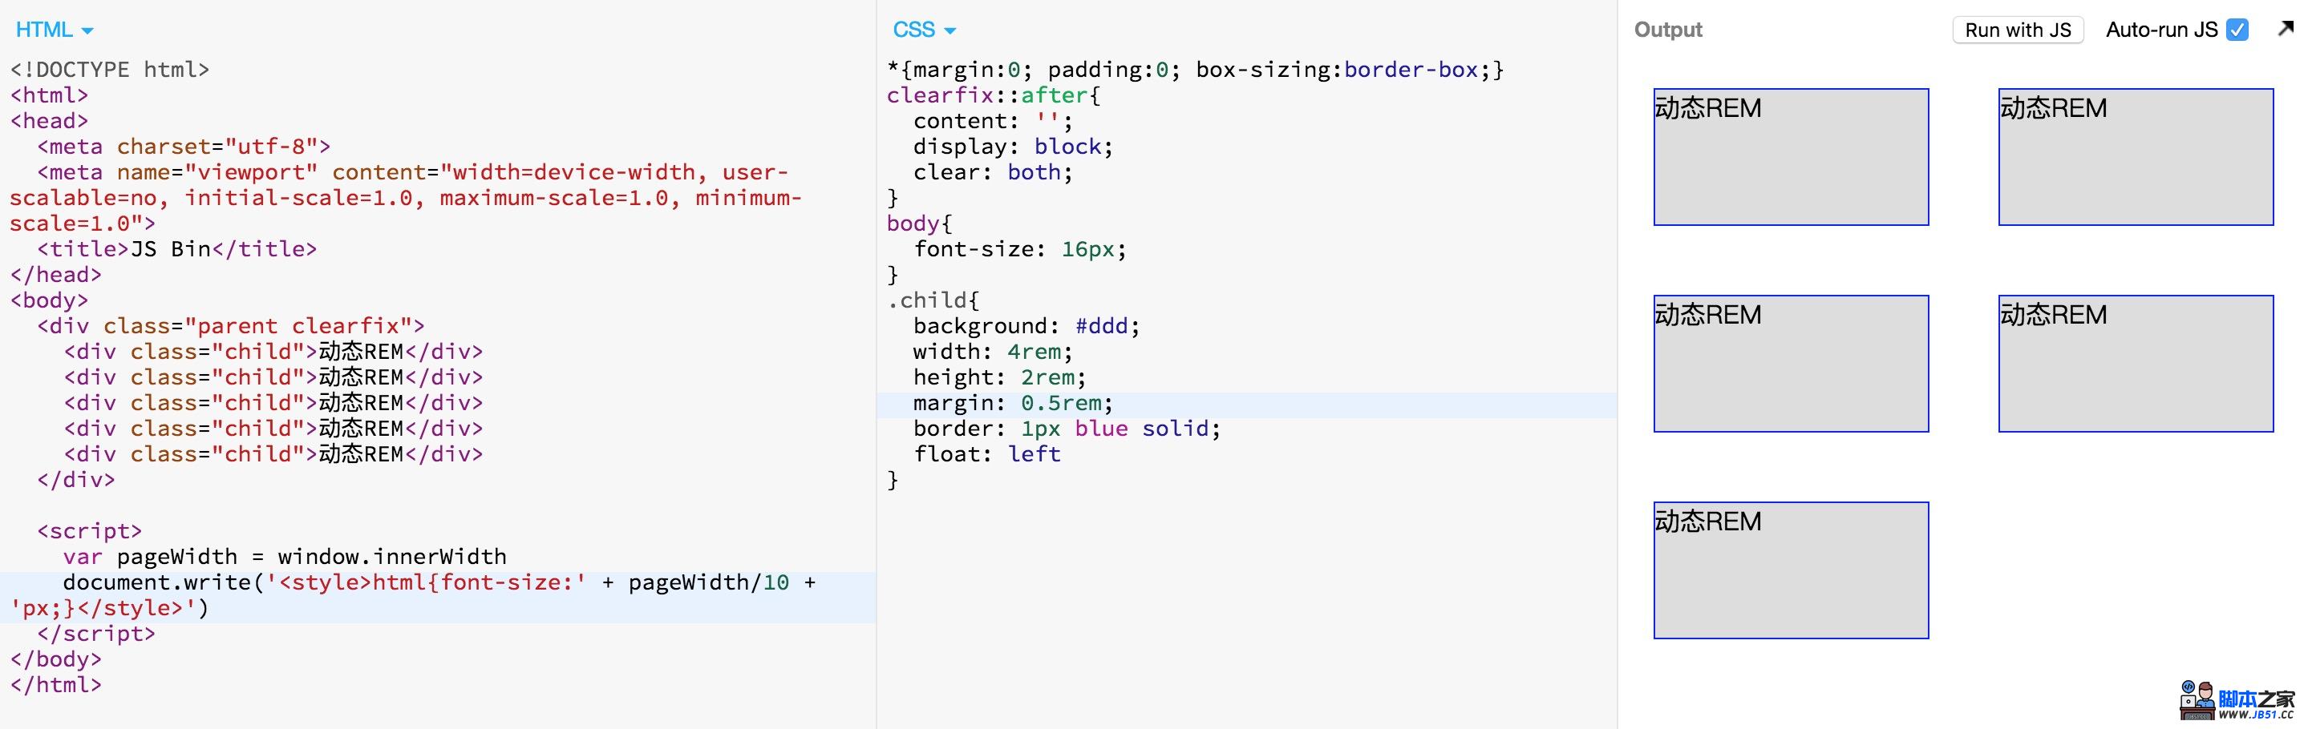Viewport: 2308px width, 729px height.
Task: Click the display: block CSS line
Action: 1012,147
